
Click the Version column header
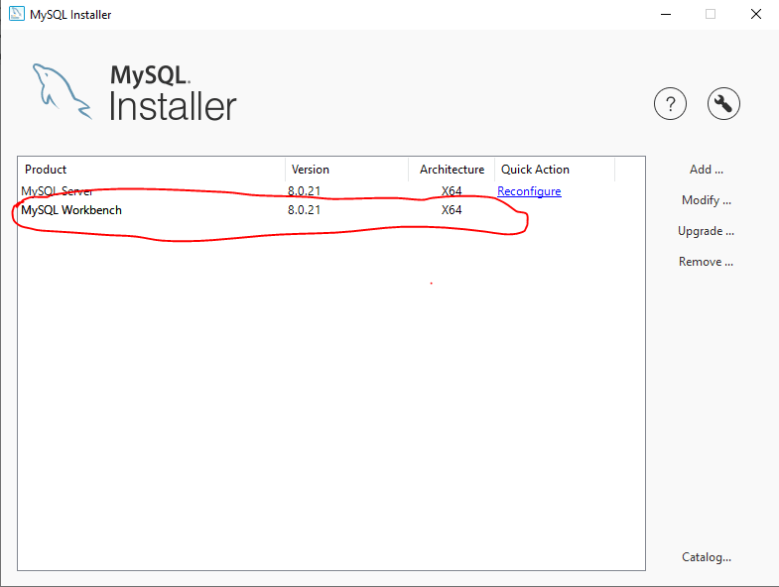346,170
